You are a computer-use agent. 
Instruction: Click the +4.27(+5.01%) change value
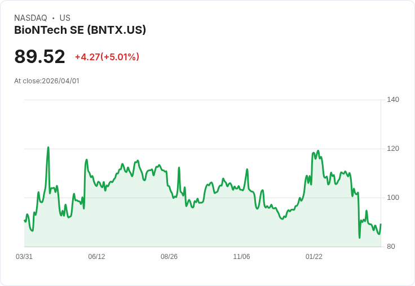107,57
